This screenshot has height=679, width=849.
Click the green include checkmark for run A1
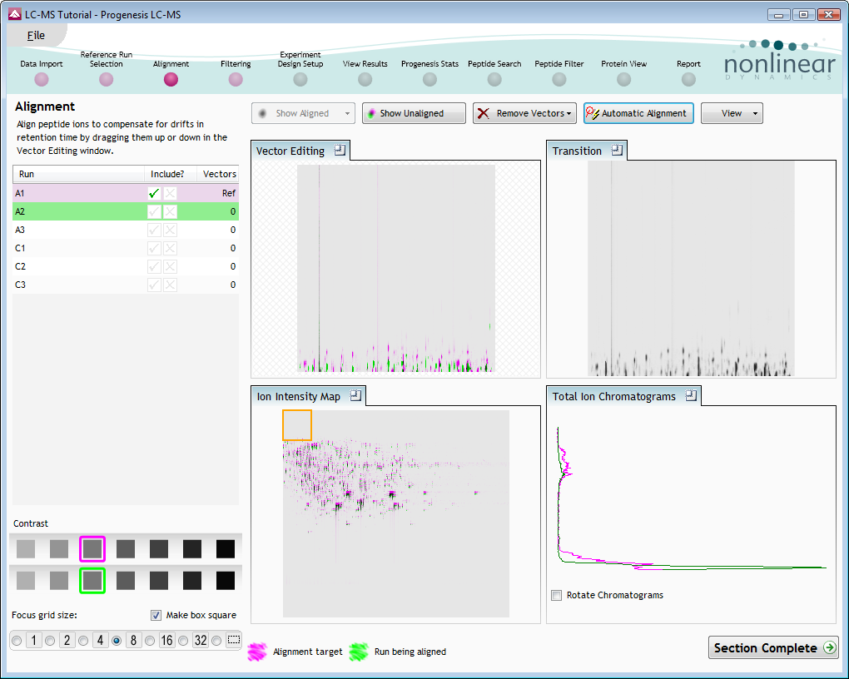point(154,193)
